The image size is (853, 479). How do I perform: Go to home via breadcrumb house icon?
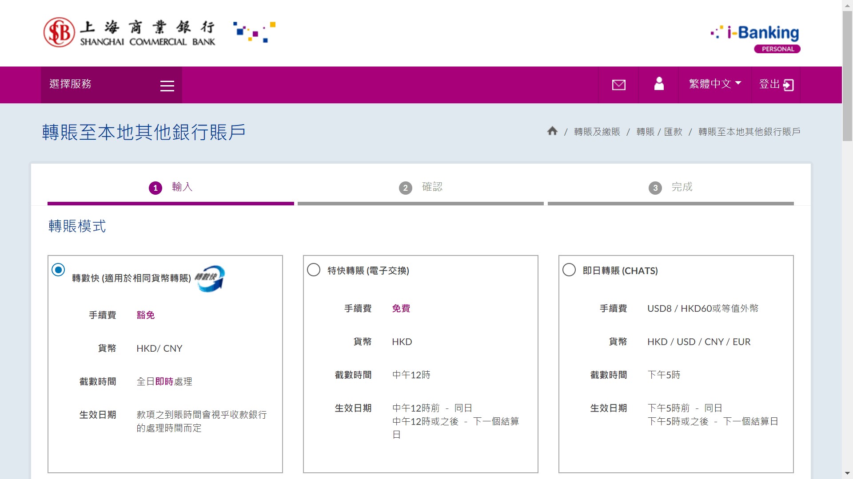coord(552,131)
